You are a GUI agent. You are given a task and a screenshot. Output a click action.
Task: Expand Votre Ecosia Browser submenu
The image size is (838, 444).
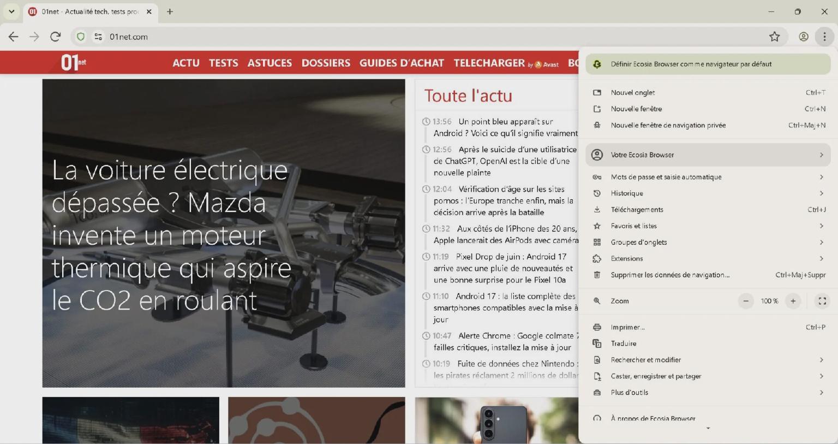pyautogui.click(x=708, y=155)
